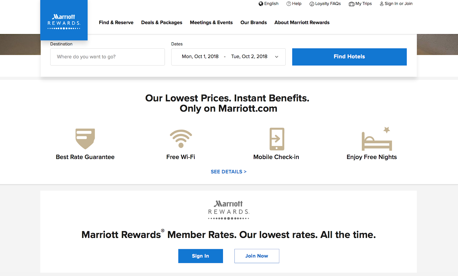Screen dimensions: 458x276
Task: Click the SEE DETAILS link
Action: point(228,172)
